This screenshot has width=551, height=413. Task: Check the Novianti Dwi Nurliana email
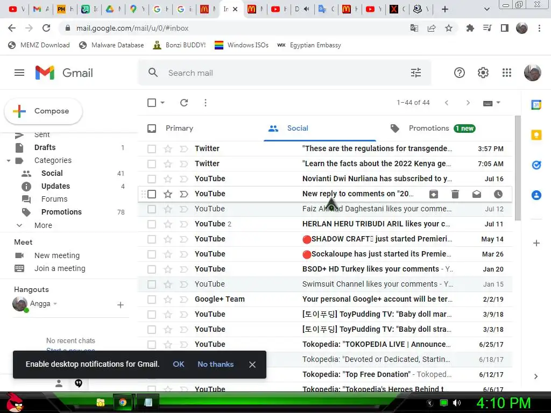tap(152, 179)
